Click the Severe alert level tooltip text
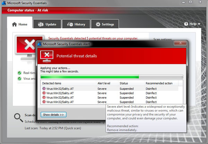Screen dimensions: 208x144 (146, 113)
